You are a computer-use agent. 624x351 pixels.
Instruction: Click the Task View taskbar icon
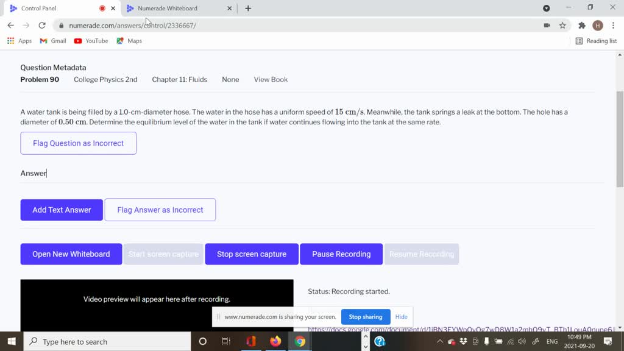pyautogui.click(x=226, y=341)
